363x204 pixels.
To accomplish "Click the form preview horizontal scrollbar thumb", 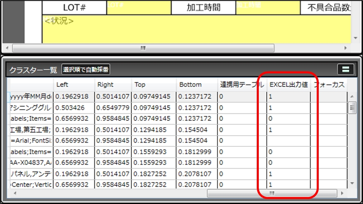I will tap(143, 48).
